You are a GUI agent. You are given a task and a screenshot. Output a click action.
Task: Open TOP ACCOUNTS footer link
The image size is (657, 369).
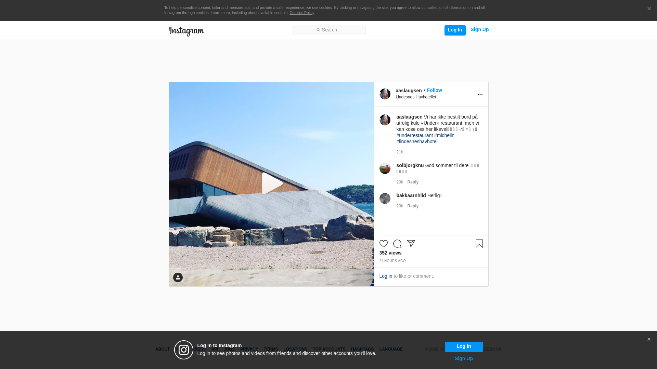(x=329, y=349)
